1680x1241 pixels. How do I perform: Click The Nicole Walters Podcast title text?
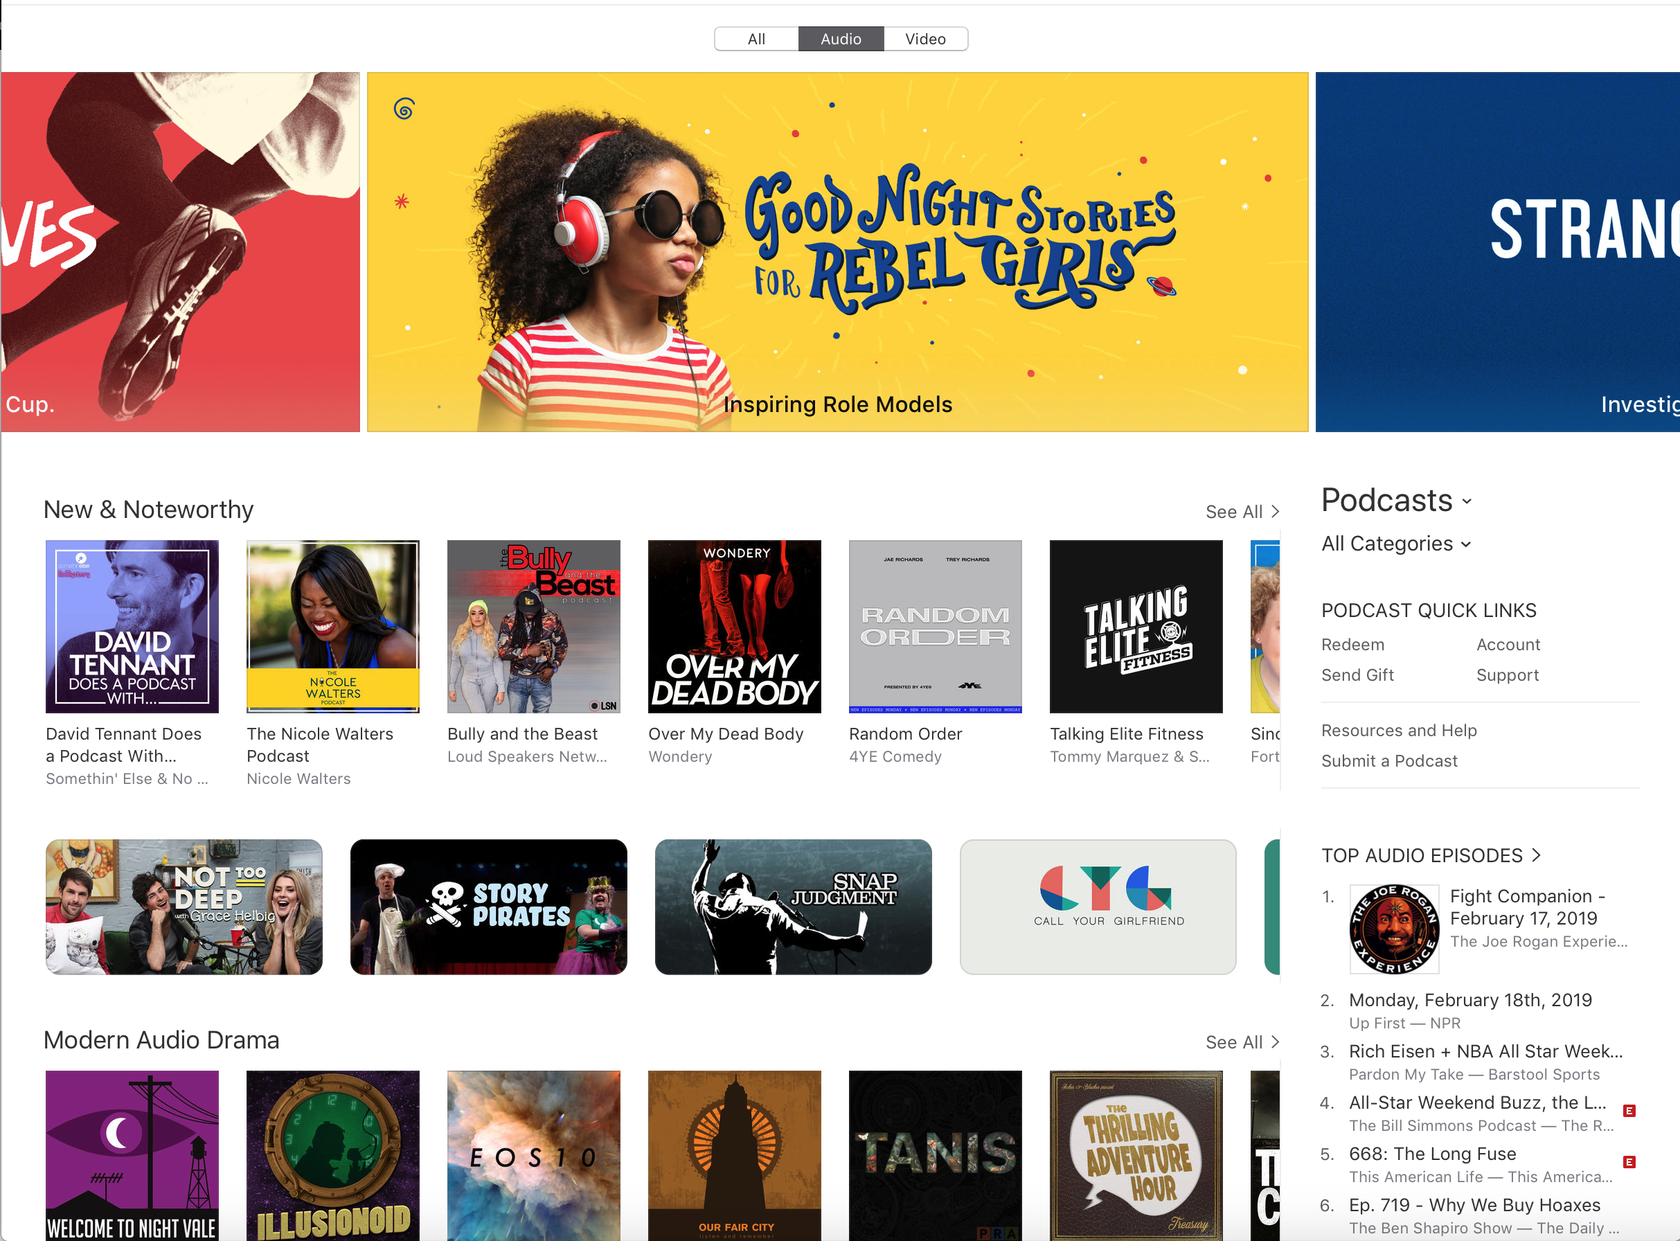[320, 744]
